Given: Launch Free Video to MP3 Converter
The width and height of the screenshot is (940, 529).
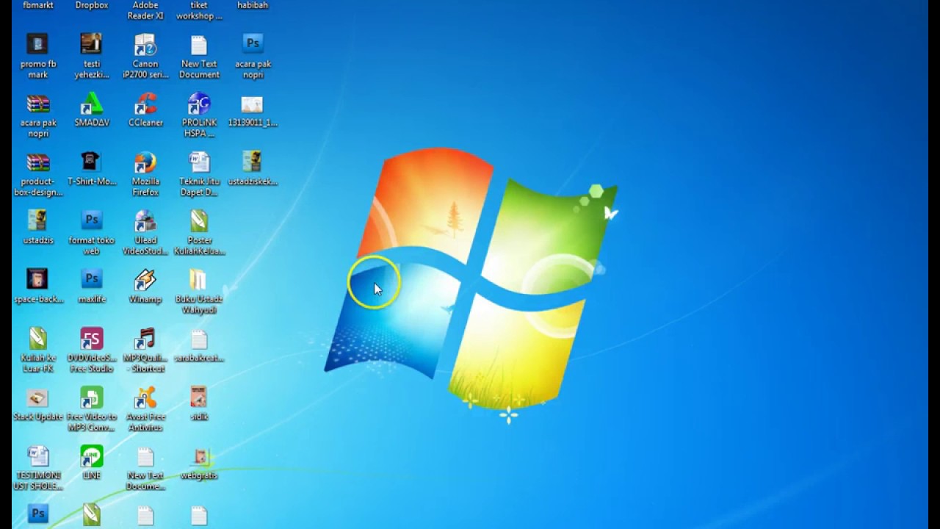Looking at the screenshot, I should point(91,397).
